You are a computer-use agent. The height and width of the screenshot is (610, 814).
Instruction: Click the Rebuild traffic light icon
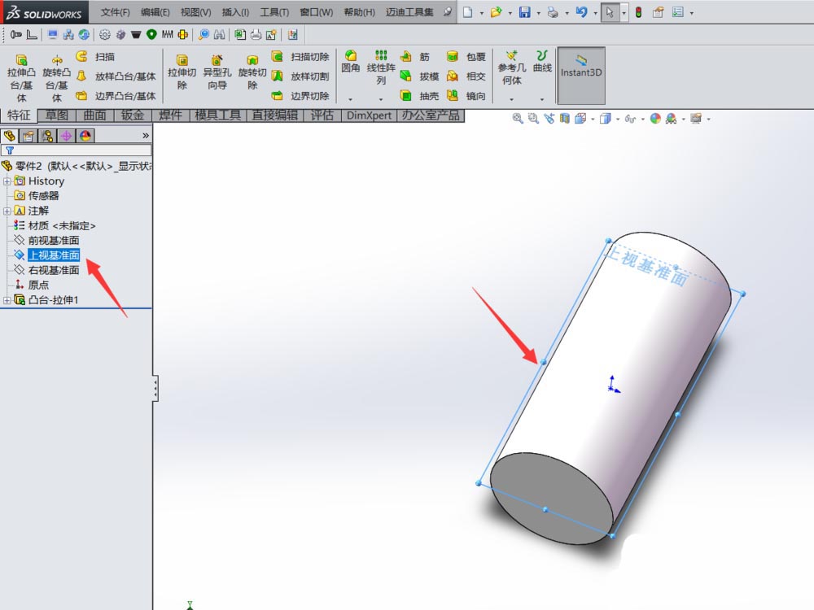pos(638,12)
